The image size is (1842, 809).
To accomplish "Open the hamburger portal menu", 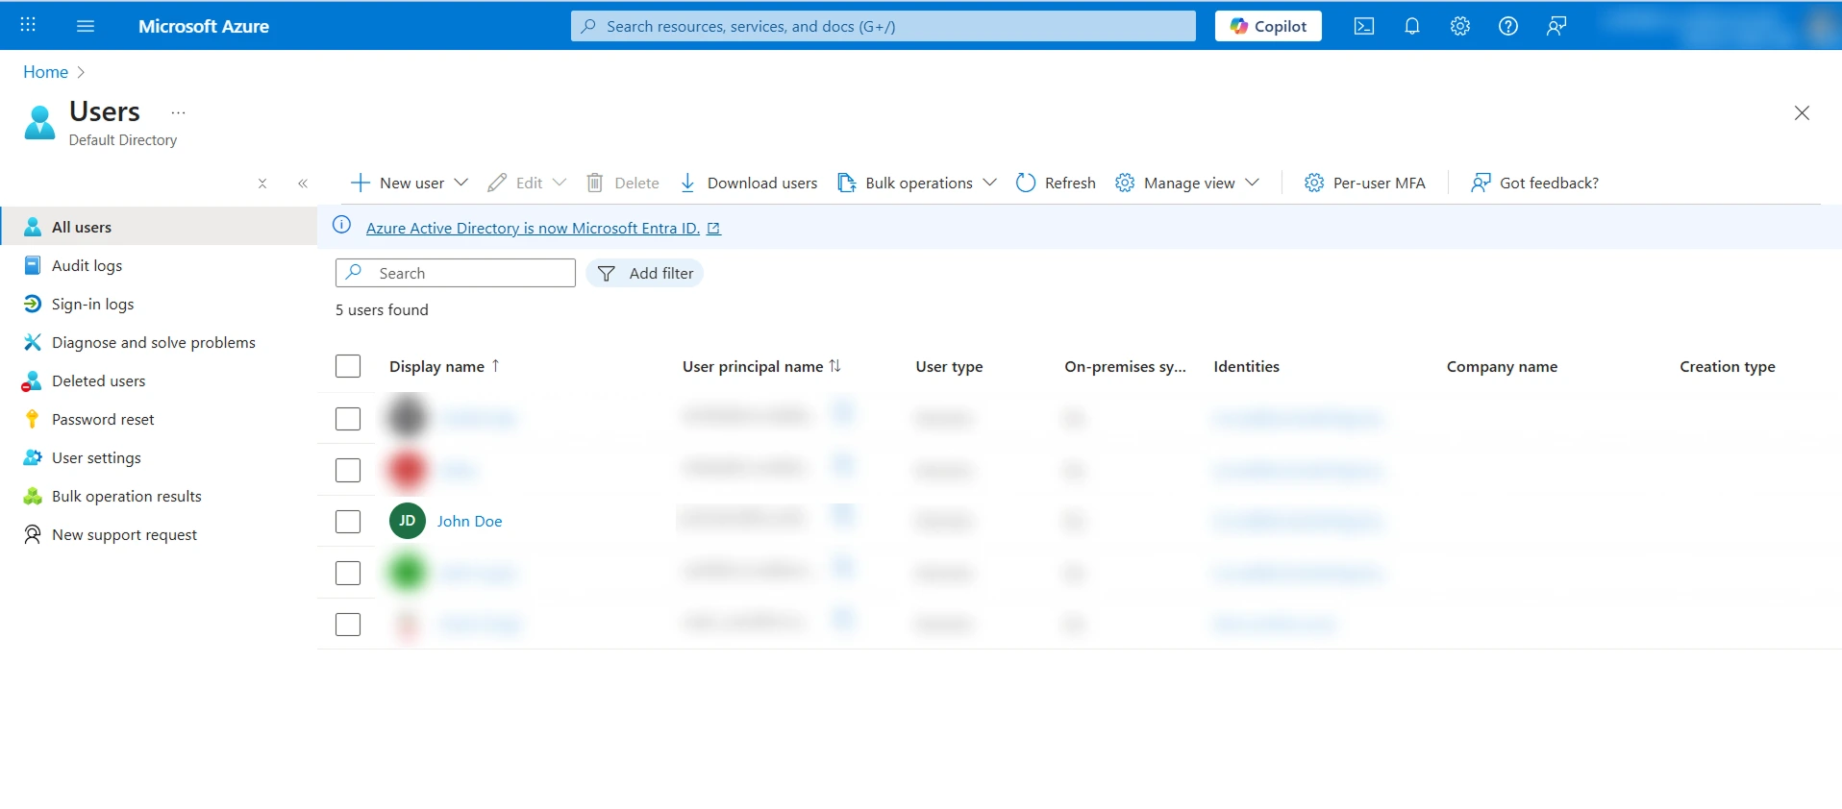I will 86,26.
